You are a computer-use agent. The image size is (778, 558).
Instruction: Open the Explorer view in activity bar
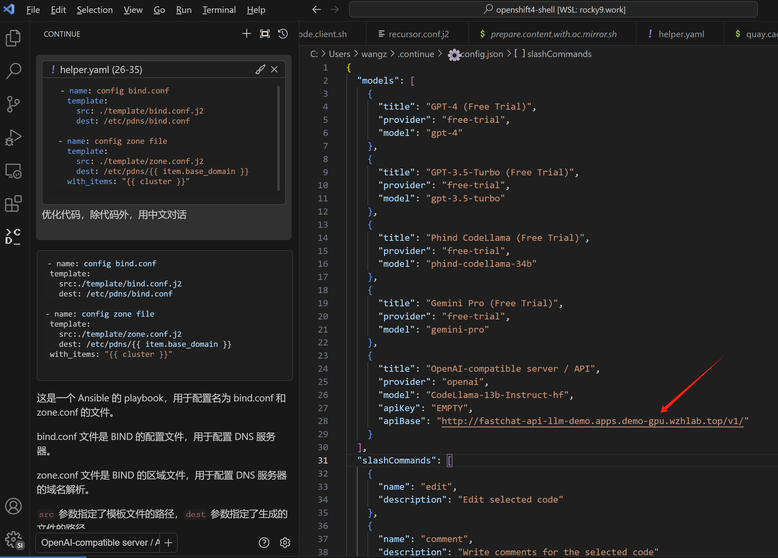[13, 38]
